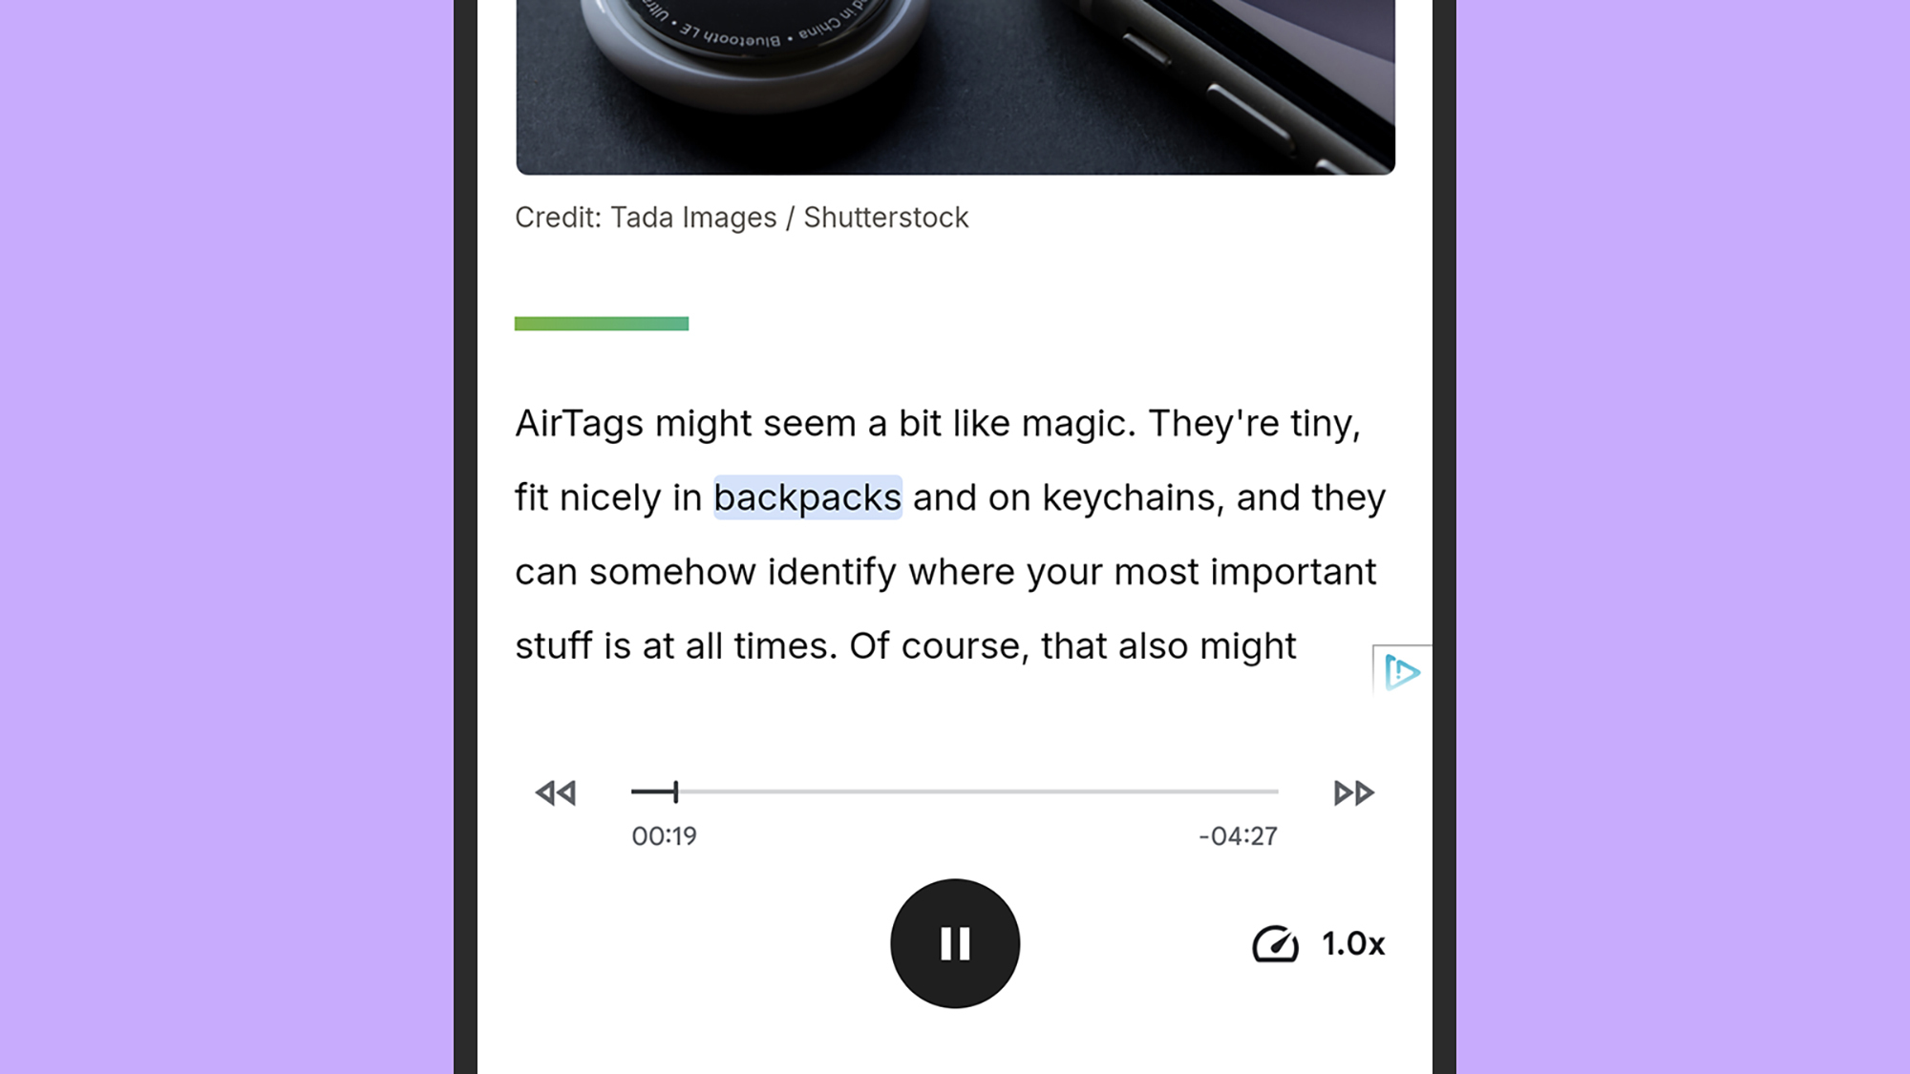The height and width of the screenshot is (1074, 1910).
Task: Change the 1.0x playback speed
Action: (1352, 944)
